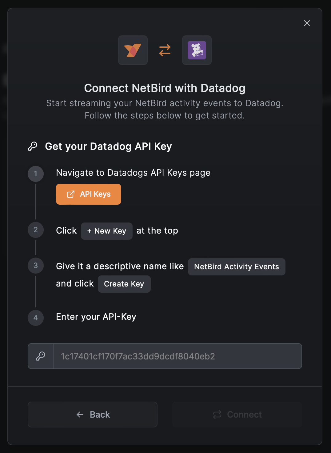Open Datadog's API Keys page
Image resolution: width=331 pixels, height=453 pixels.
[88, 194]
